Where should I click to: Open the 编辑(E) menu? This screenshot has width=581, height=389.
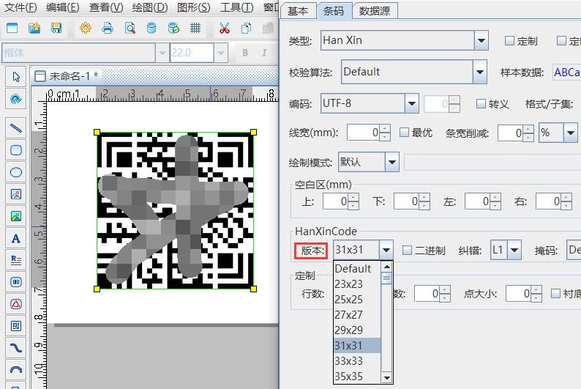tap(63, 7)
